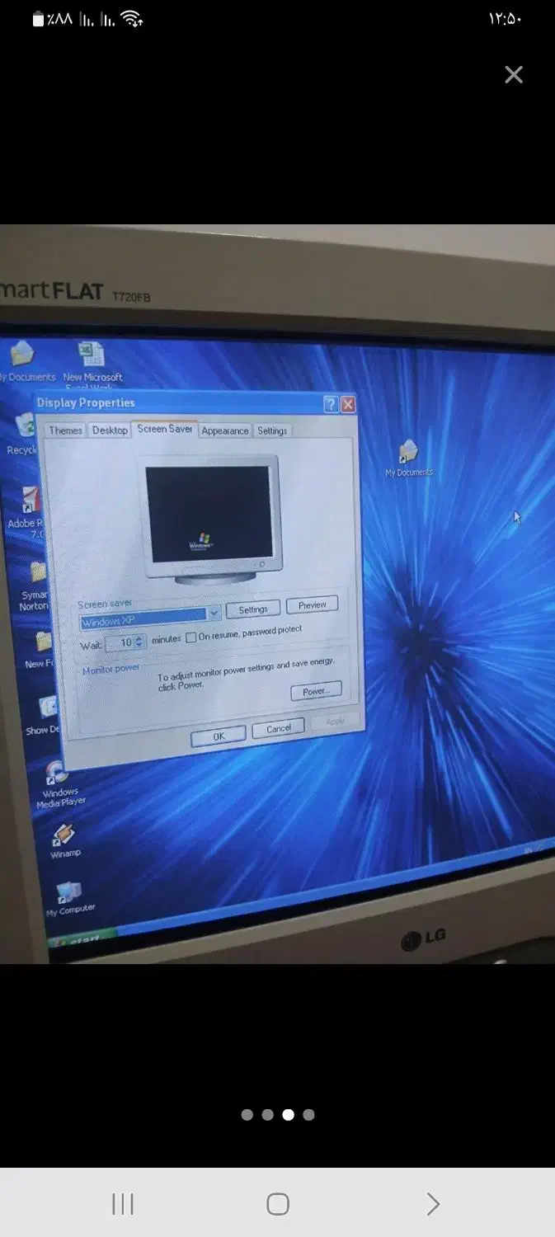
Task: Switch to the Themes tab
Action: pyautogui.click(x=65, y=430)
